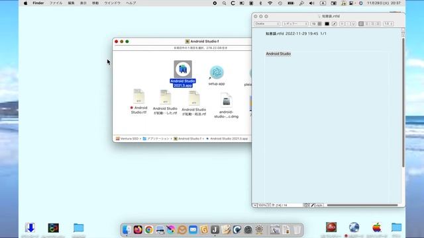The height and width of the screenshot is (238, 424).
Task: Open the download arrow icon on the desktop
Action: [30, 227]
